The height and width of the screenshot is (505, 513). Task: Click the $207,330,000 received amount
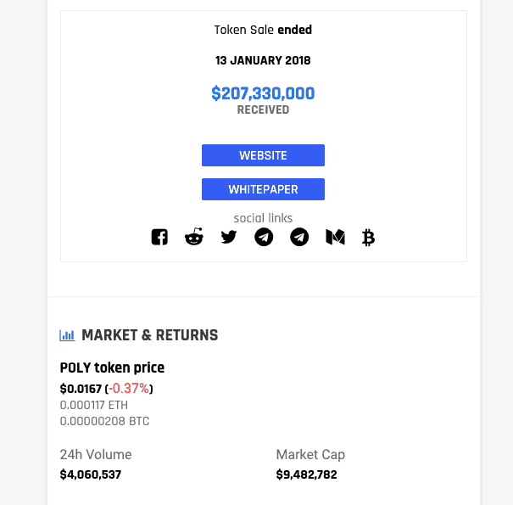click(263, 93)
